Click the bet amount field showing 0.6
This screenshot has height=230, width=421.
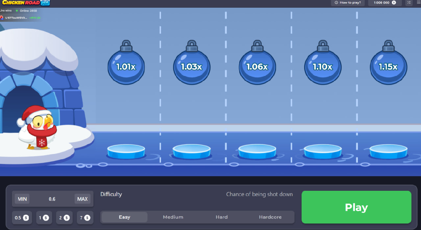(52, 199)
